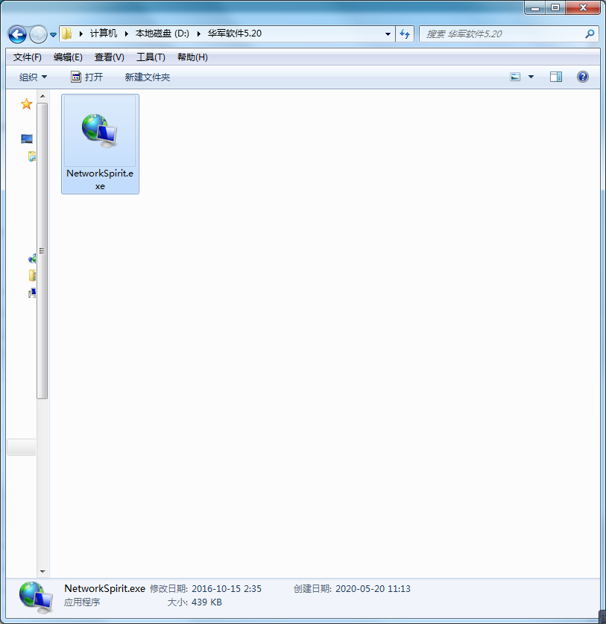Open the 工具(T) menu

[x=151, y=57]
